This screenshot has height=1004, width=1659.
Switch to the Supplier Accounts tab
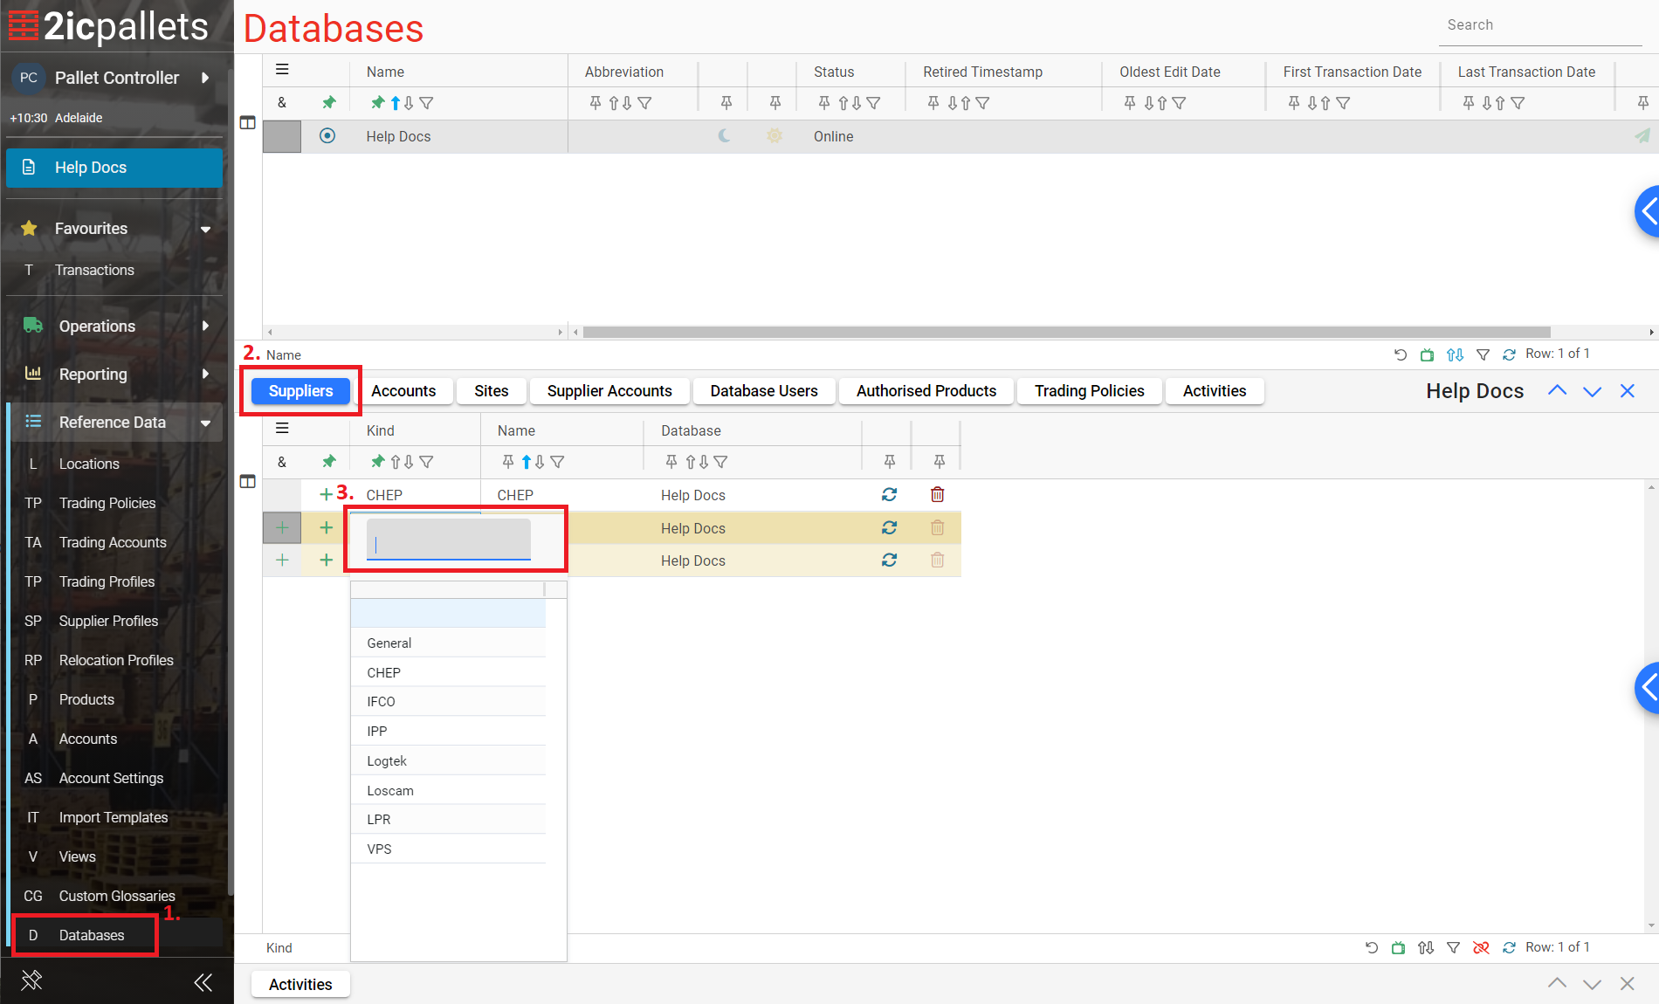[x=609, y=391]
